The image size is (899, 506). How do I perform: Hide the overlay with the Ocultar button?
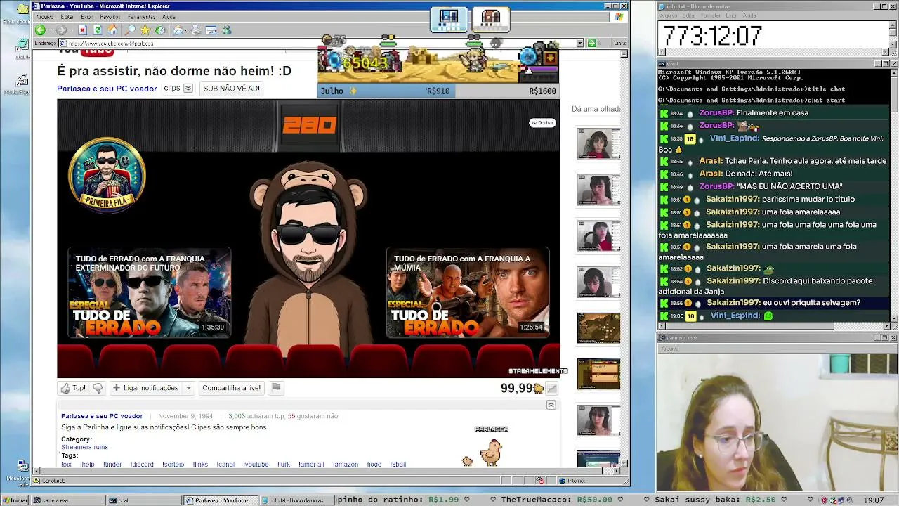tap(542, 123)
